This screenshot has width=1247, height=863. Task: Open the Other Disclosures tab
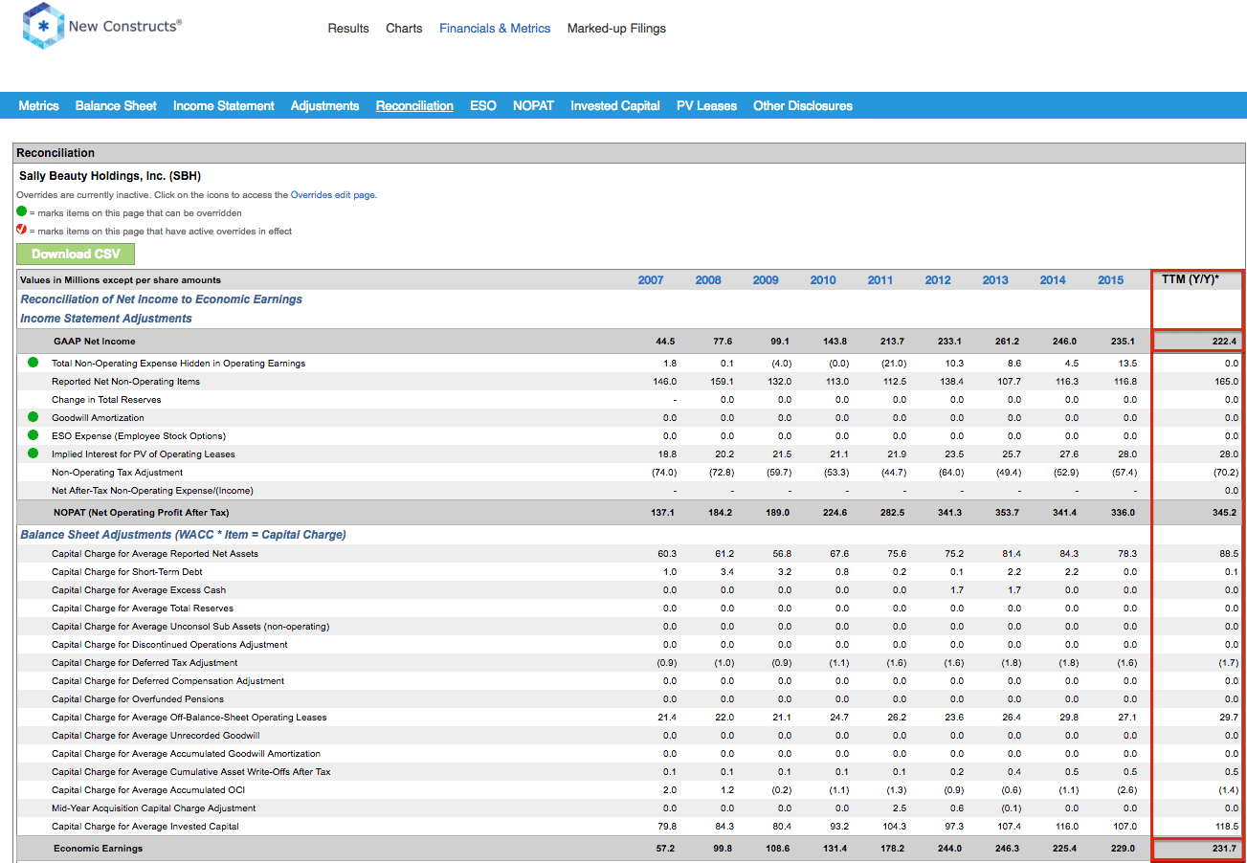coord(803,106)
